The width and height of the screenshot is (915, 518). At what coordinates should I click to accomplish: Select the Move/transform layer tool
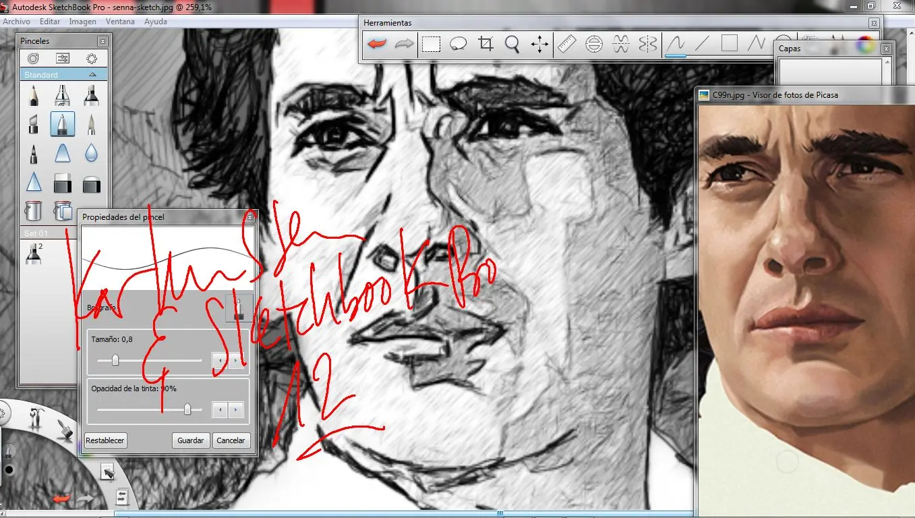coord(539,45)
